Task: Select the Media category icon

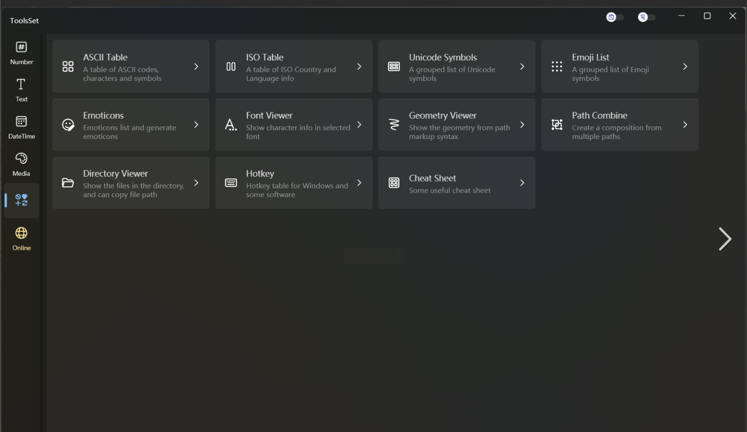Action: pos(21,164)
